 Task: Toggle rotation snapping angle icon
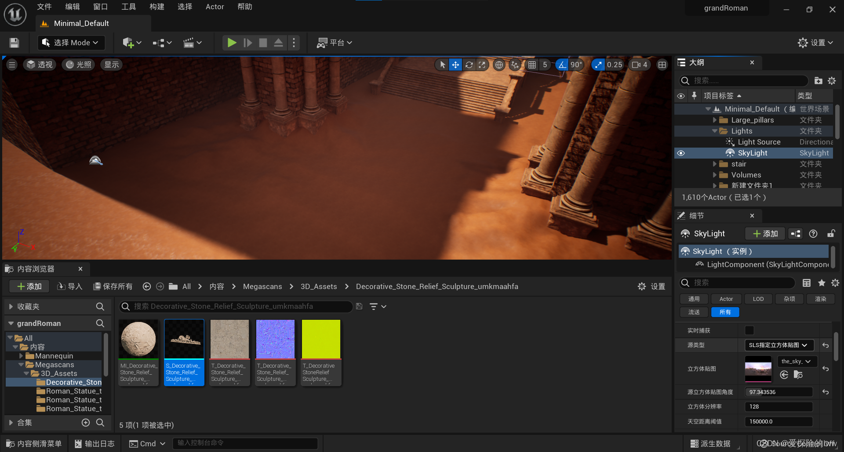[562, 65]
